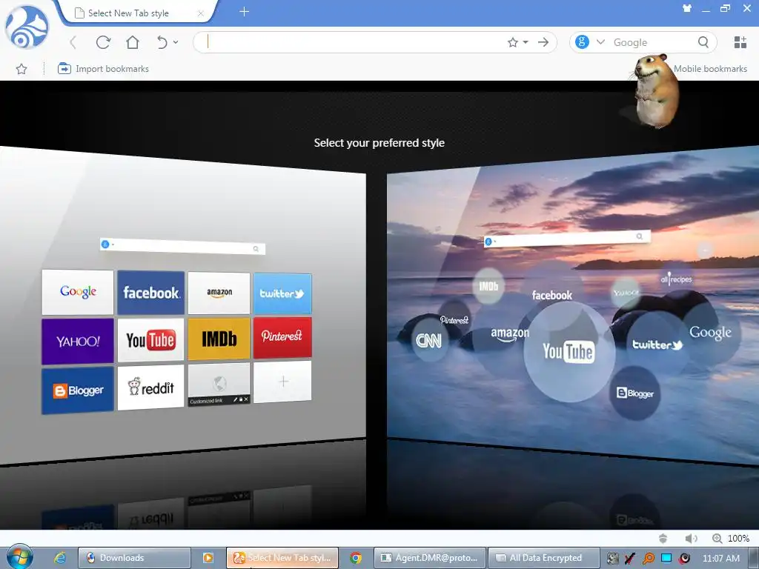Open the Windows Start button

[x=19, y=557]
